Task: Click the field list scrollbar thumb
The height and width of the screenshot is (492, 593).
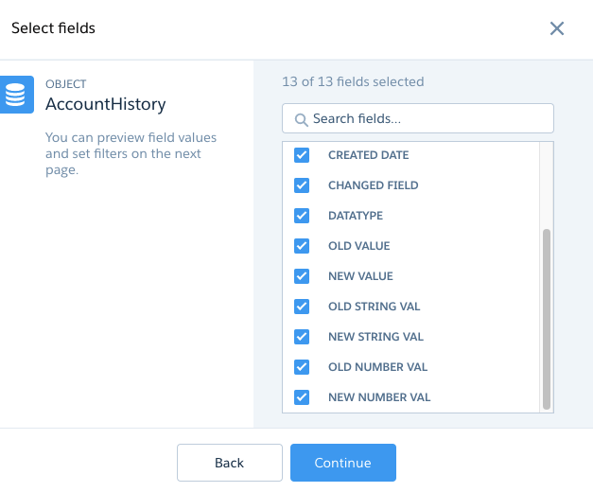Action: coord(547,319)
